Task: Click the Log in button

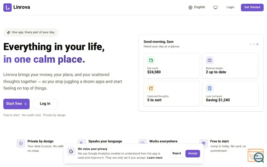Action: tap(45, 104)
